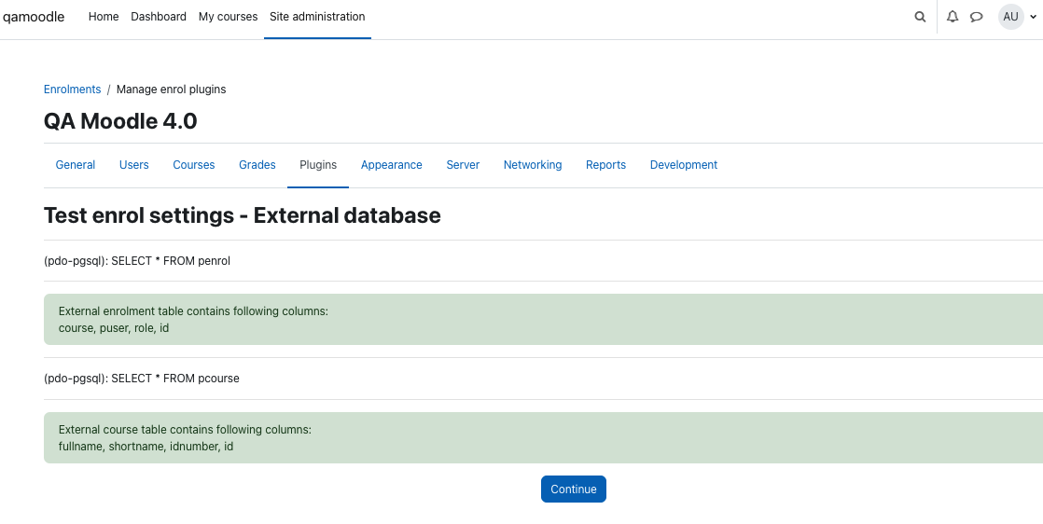Click the qamoodle site brand
This screenshot has width=1043, height=524.
(x=33, y=17)
